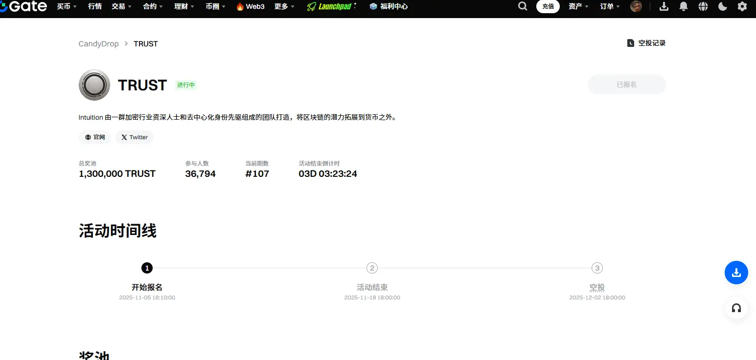Click the 进行中 status badge
This screenshot has height=360, width=756.
pos(186,85)
